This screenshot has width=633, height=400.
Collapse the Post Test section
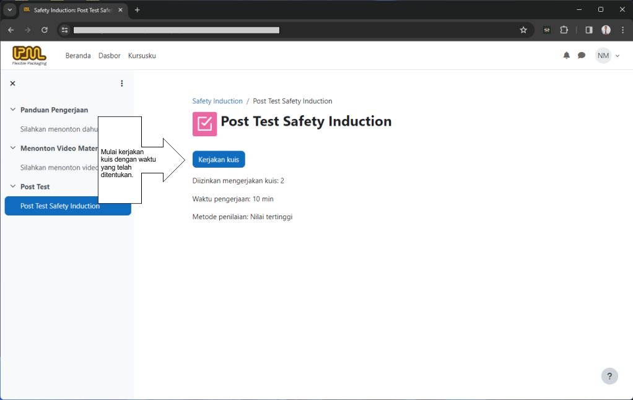(12, 186)
